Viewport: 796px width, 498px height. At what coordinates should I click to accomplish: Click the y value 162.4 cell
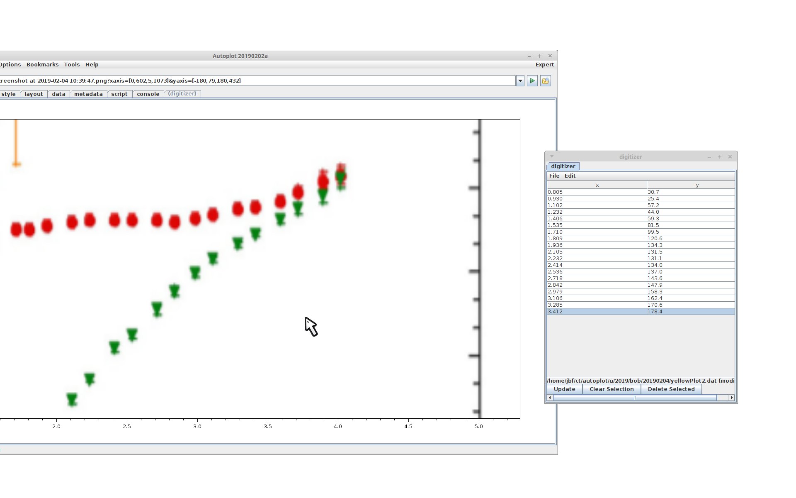[x=691, y=298]
